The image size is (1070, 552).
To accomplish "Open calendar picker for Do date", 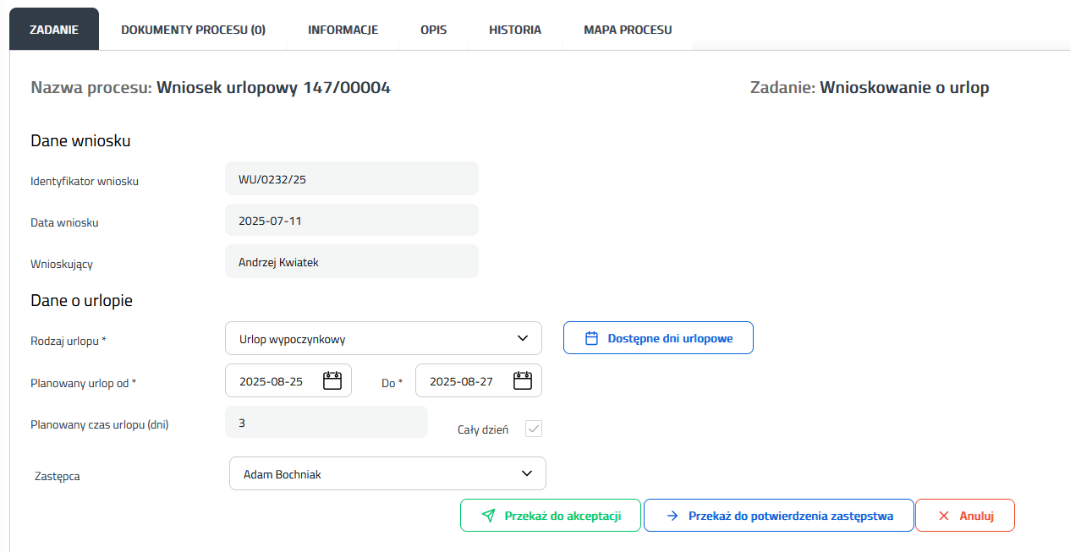I will 523,380.
